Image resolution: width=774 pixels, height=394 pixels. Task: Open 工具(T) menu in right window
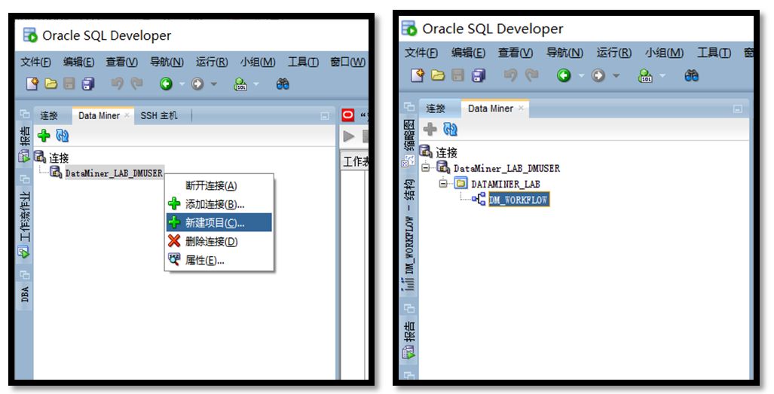[714, 53]
